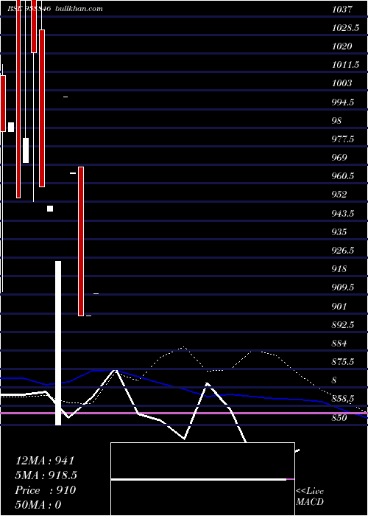Click the 918 price axis label
Image resolution: width=368 pixels, height=516 pixels.
(x=339, y=269)
